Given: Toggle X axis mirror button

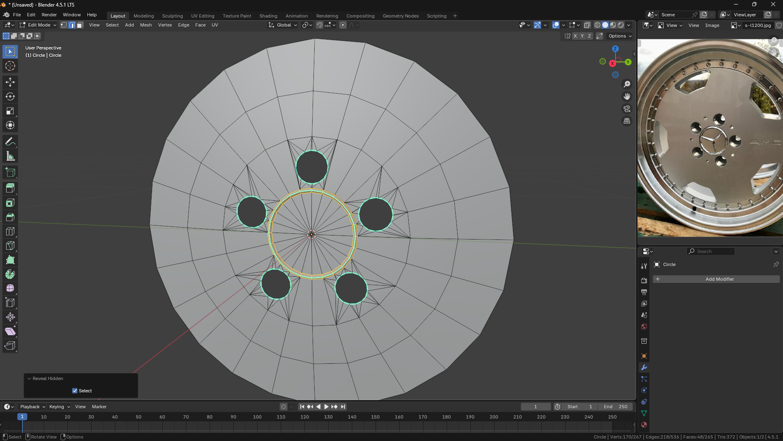Looking at the screenshot, I should pos(575,36).
